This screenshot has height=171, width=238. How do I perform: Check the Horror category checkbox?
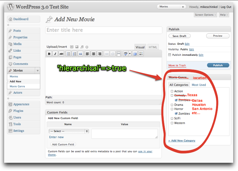[172, 109]
